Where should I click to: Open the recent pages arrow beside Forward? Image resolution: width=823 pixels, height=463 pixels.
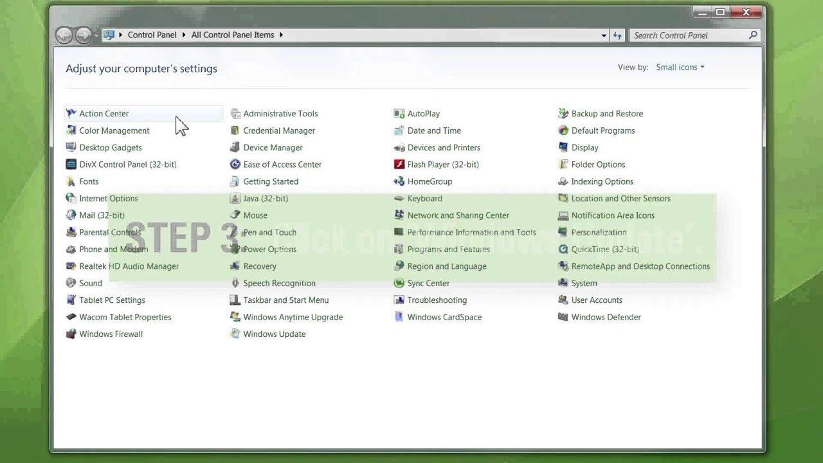tap(96, 35)
